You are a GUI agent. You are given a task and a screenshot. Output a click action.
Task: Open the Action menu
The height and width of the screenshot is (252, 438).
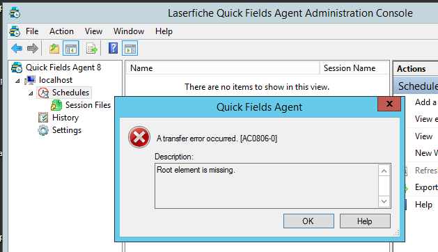coord(61,31)
